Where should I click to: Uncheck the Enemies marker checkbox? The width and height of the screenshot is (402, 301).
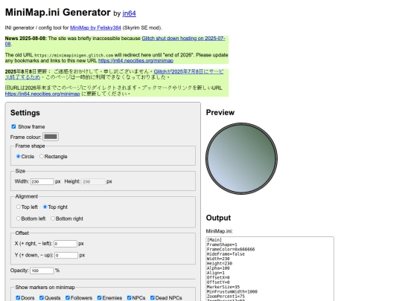coord(100,298)
